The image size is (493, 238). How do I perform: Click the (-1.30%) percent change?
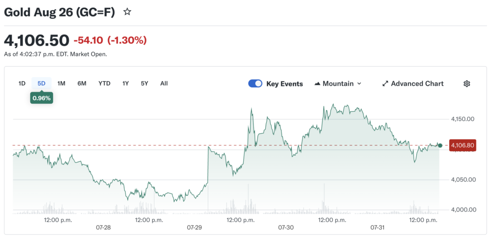pyautogui.click(x=127, y=40)
